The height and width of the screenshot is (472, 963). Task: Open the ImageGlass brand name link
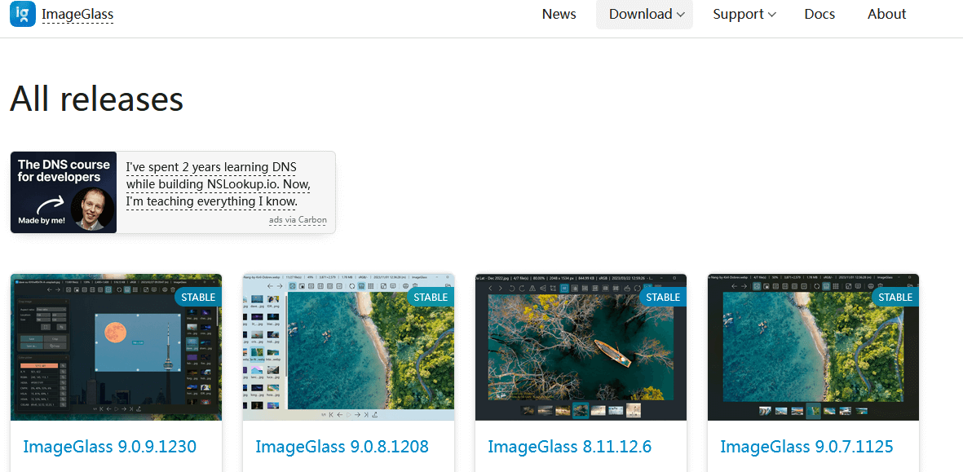pos(77,15)
